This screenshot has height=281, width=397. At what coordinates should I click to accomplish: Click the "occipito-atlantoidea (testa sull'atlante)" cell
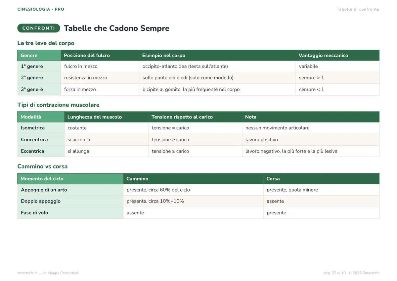coord(217,67)
